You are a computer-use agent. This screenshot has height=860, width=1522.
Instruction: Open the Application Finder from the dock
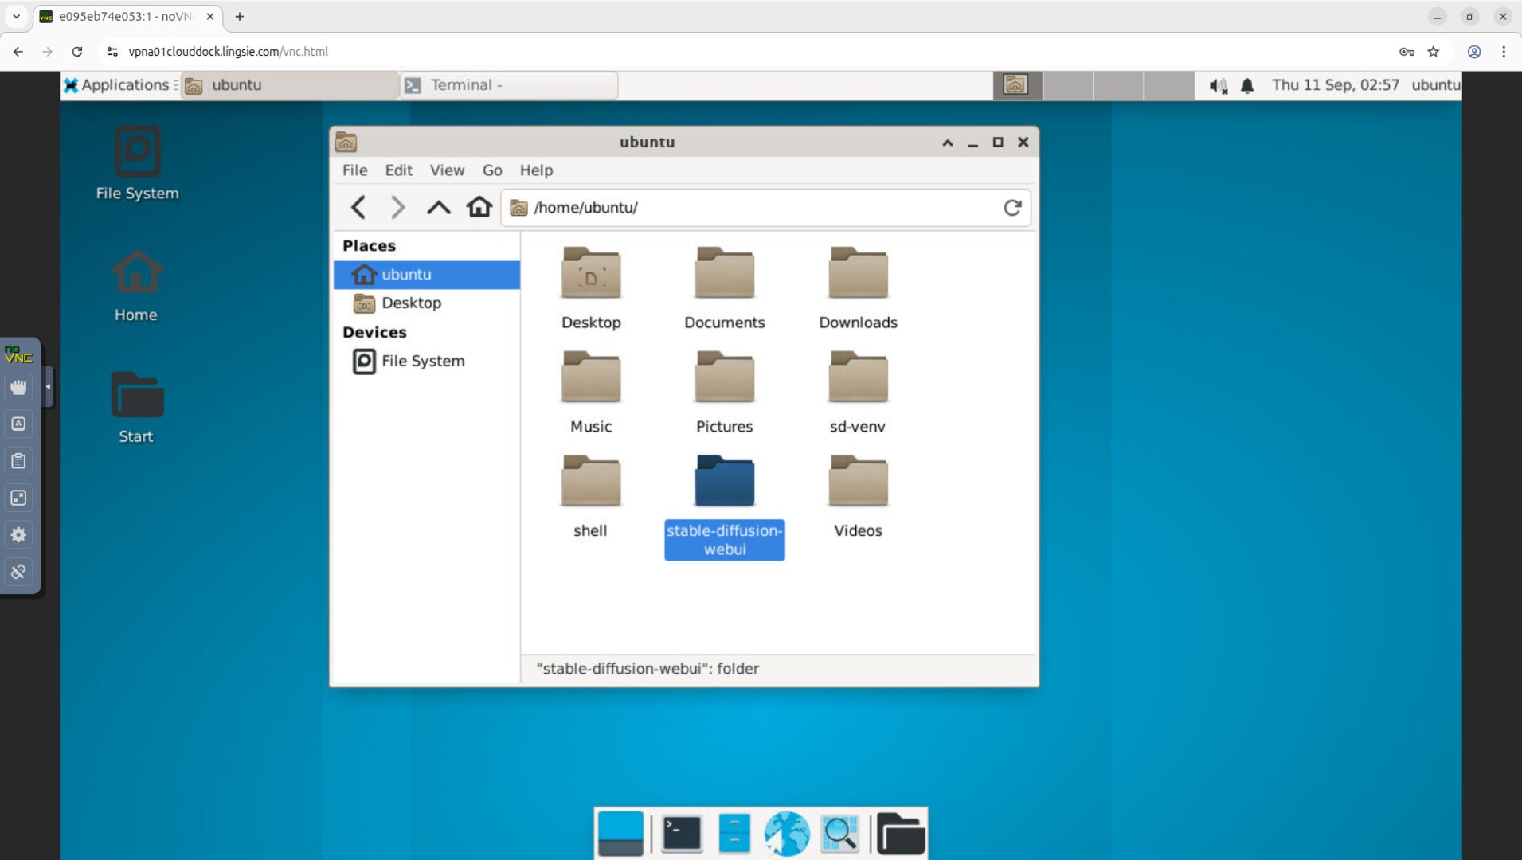coord(839,833)
